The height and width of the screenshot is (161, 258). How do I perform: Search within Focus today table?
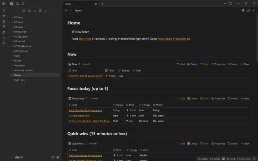click(233, 99)
